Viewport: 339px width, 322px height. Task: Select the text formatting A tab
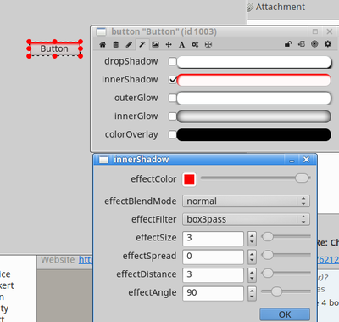click(182, 44)
